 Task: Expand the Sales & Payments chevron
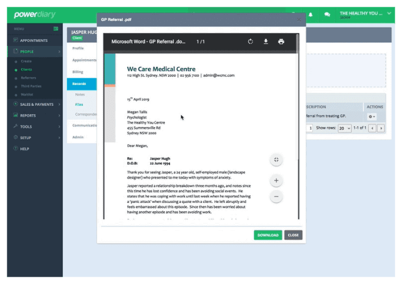tap(59, 104)
